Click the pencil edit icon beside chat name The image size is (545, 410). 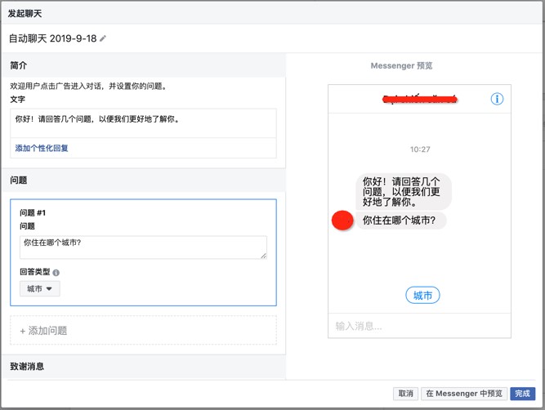tap(102, 38)
